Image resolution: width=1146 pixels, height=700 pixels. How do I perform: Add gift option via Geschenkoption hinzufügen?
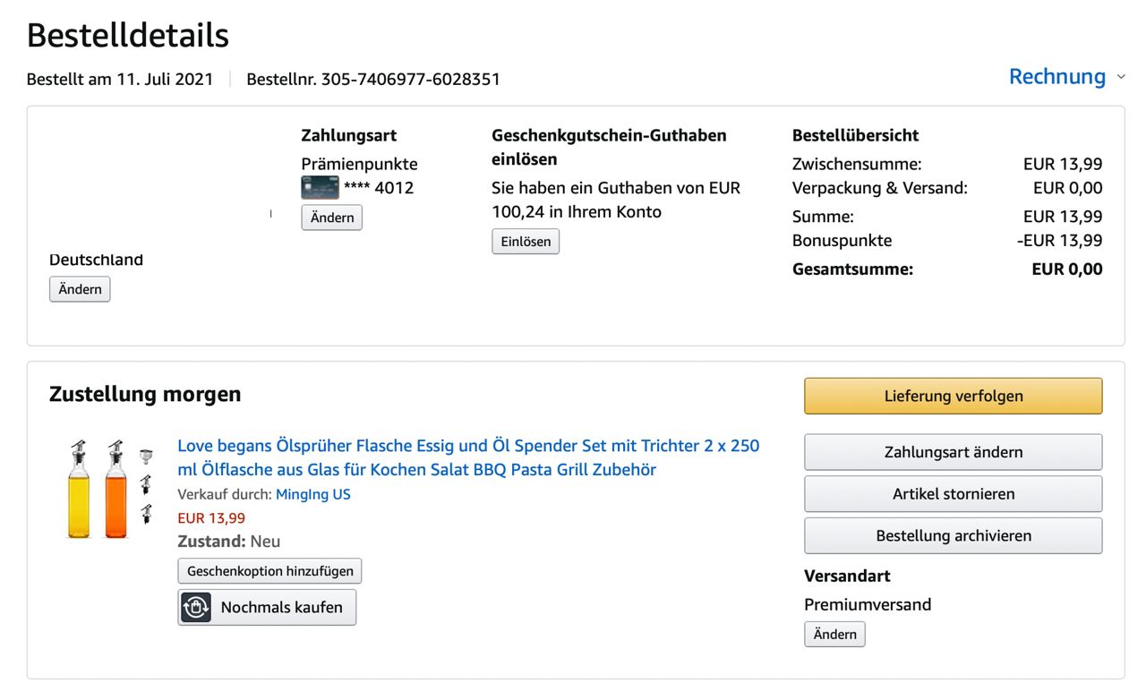click(269, 571)
